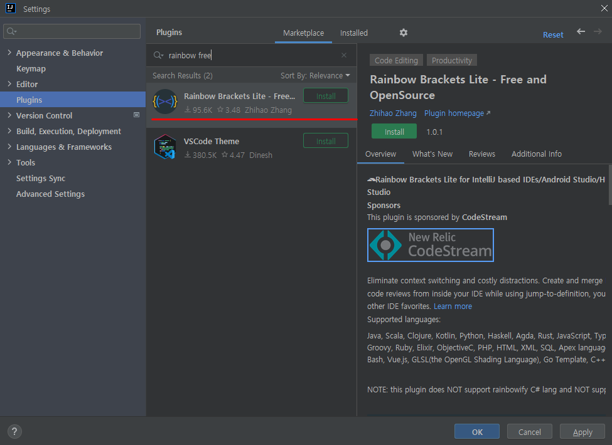Image resolution: width=612 pixels, height=445 pixels.
Task: Switch to the Marketplace tab
Action: 303,33
